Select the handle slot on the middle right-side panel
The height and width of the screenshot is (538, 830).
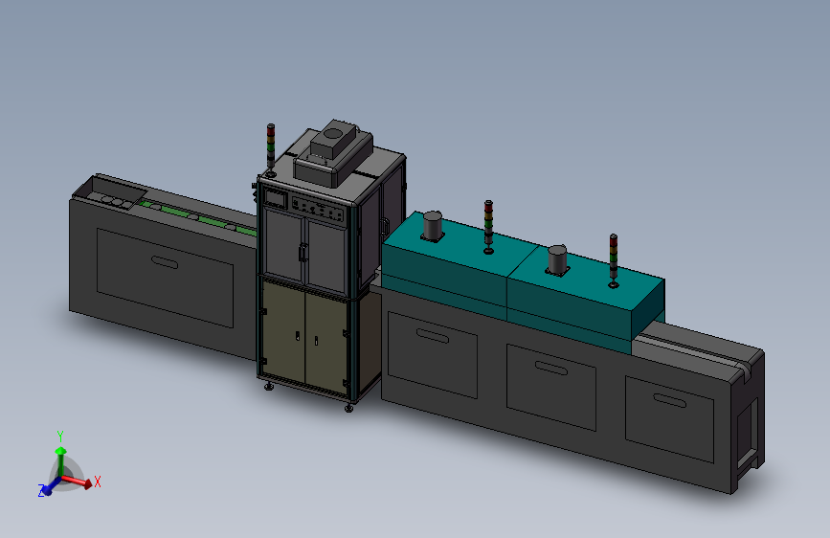(551, 368)
